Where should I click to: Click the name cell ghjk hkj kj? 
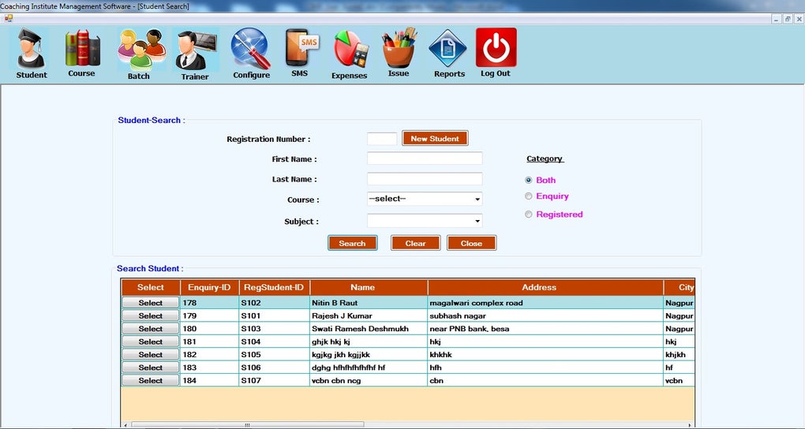[369, 341]
